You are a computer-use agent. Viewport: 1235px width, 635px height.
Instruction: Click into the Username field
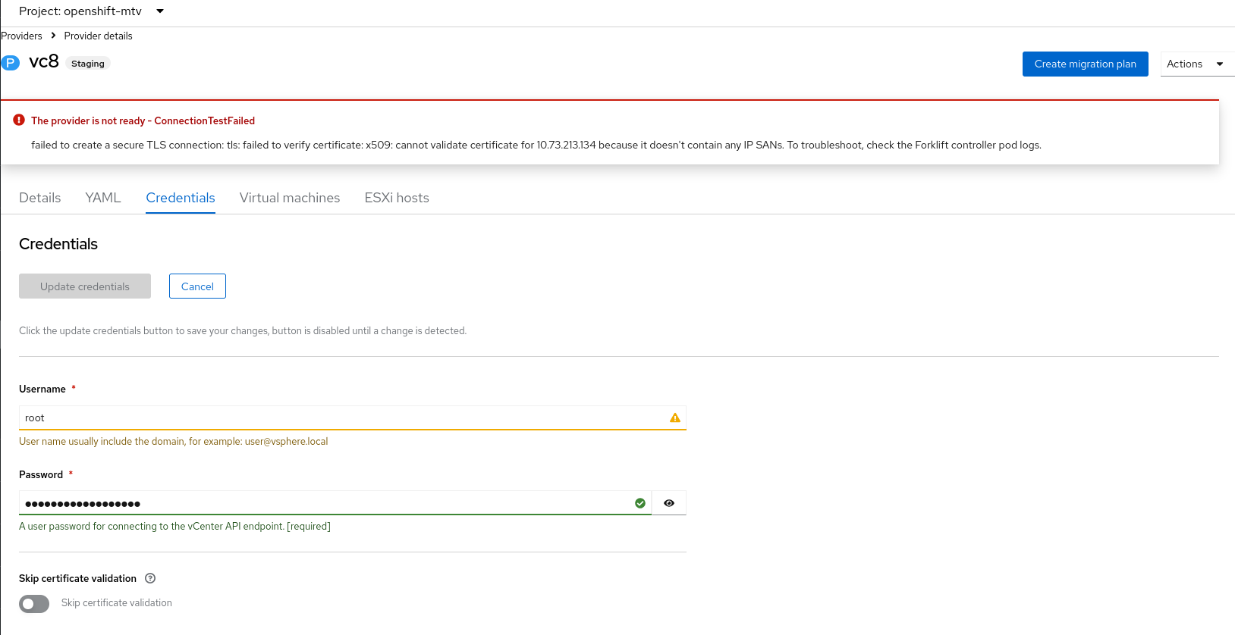(x=341, y=418)
